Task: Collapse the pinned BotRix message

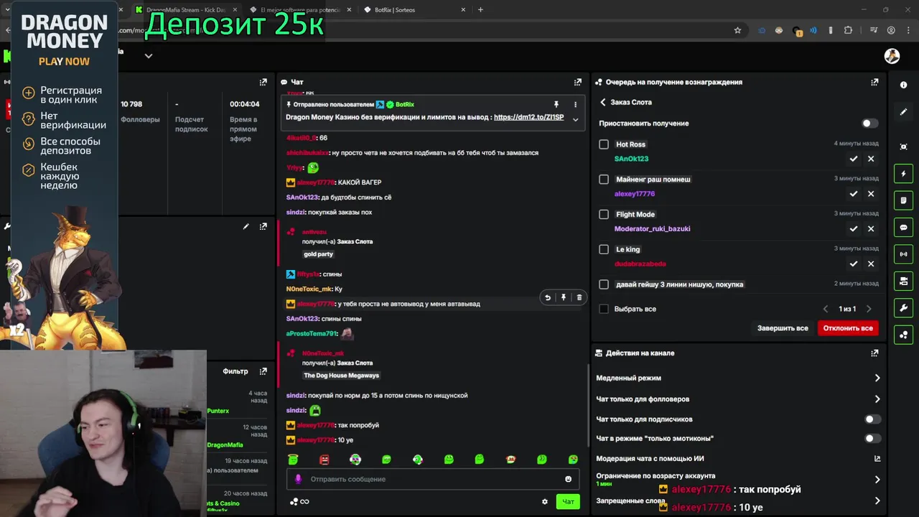Action: [x=575, y=120]
